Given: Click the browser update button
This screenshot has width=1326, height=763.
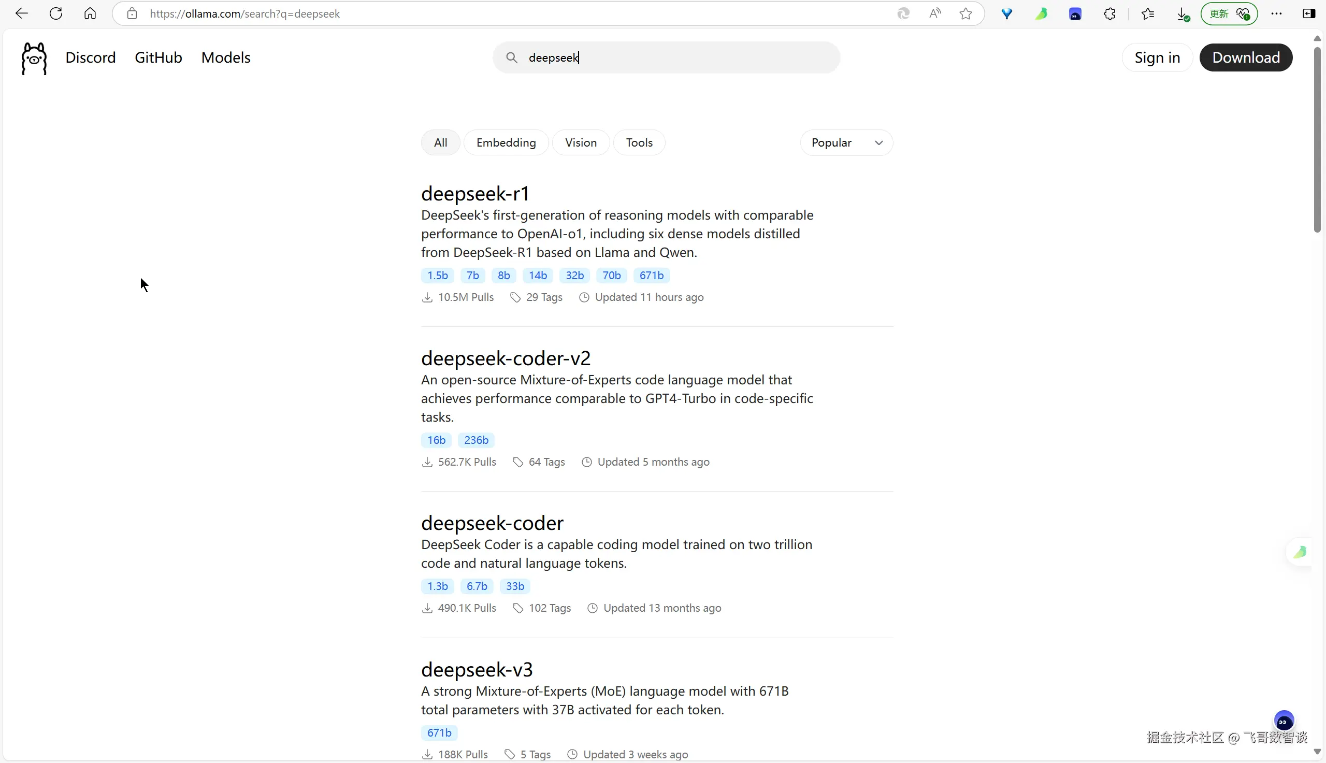Looking at the screenshot, I should pos(1229,13).
